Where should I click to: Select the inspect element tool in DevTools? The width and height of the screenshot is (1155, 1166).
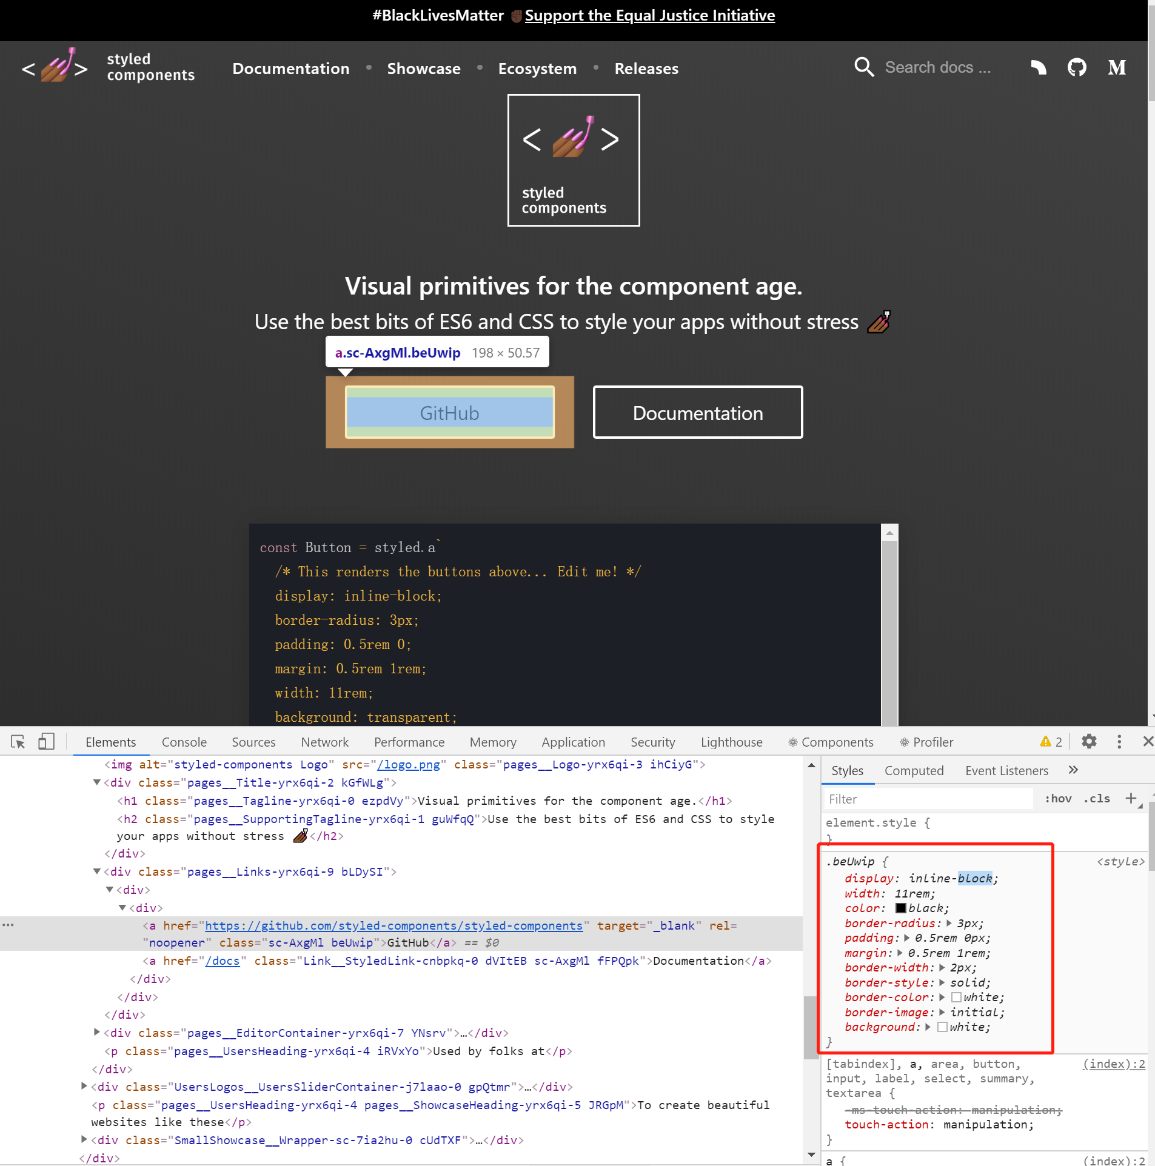click(x=18, y=741)
